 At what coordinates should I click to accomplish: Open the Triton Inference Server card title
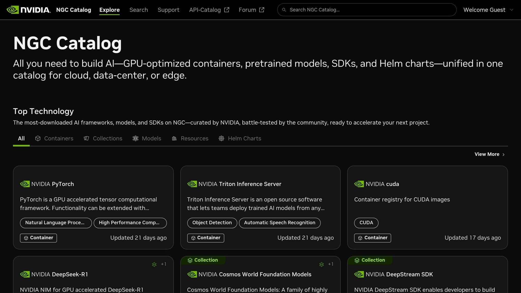[x=240, y=184]
